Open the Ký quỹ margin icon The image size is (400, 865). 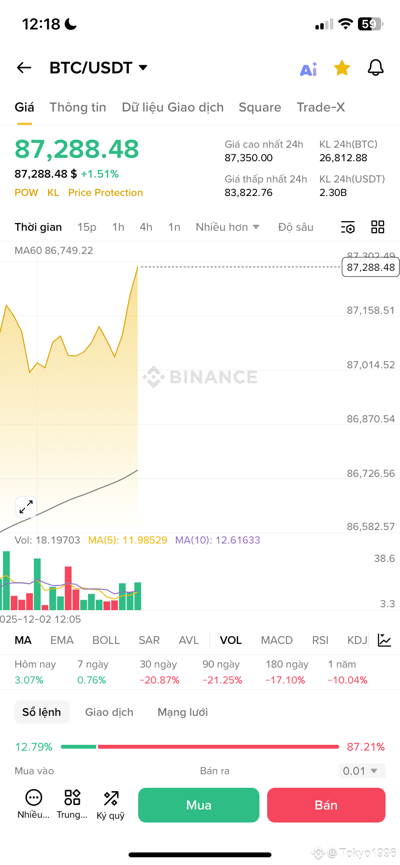point(111,805)
